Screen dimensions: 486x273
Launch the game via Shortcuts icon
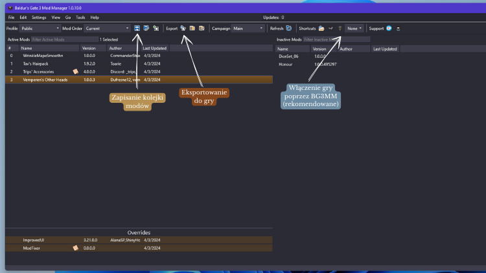tap(340, 28)
